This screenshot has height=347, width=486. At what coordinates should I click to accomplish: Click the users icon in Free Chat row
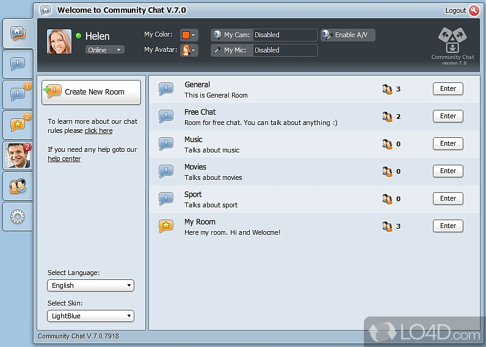point(387,116)
